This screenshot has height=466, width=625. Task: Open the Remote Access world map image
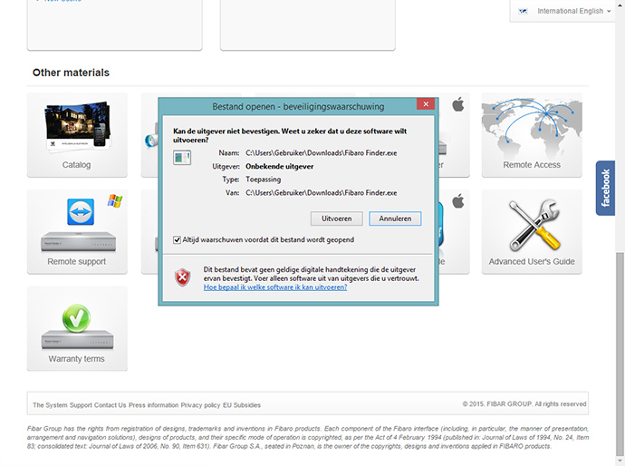(x=532, y=128)
